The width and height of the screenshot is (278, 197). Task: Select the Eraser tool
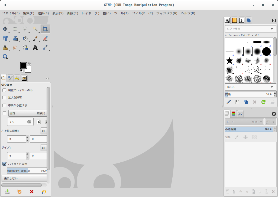(45, 38)
